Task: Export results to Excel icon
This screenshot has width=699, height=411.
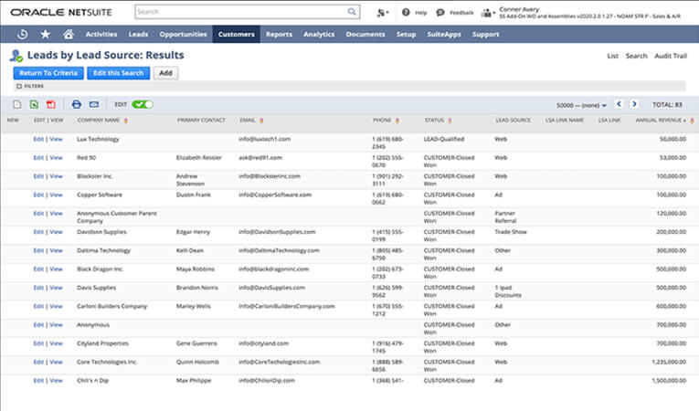Action: click(x=34, y=104)
